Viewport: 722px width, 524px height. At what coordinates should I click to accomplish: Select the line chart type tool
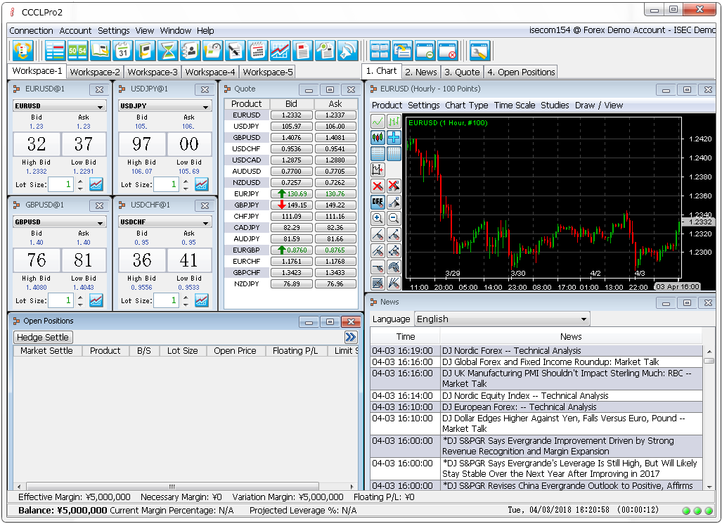pos(378,122)
